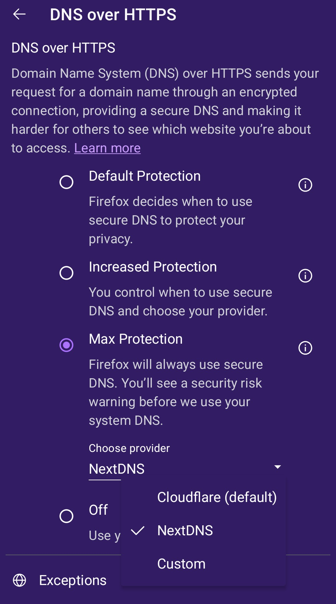Click the NextDNS provider selector field
Screen dimensions: 336x604
click(x=117, y=469)
